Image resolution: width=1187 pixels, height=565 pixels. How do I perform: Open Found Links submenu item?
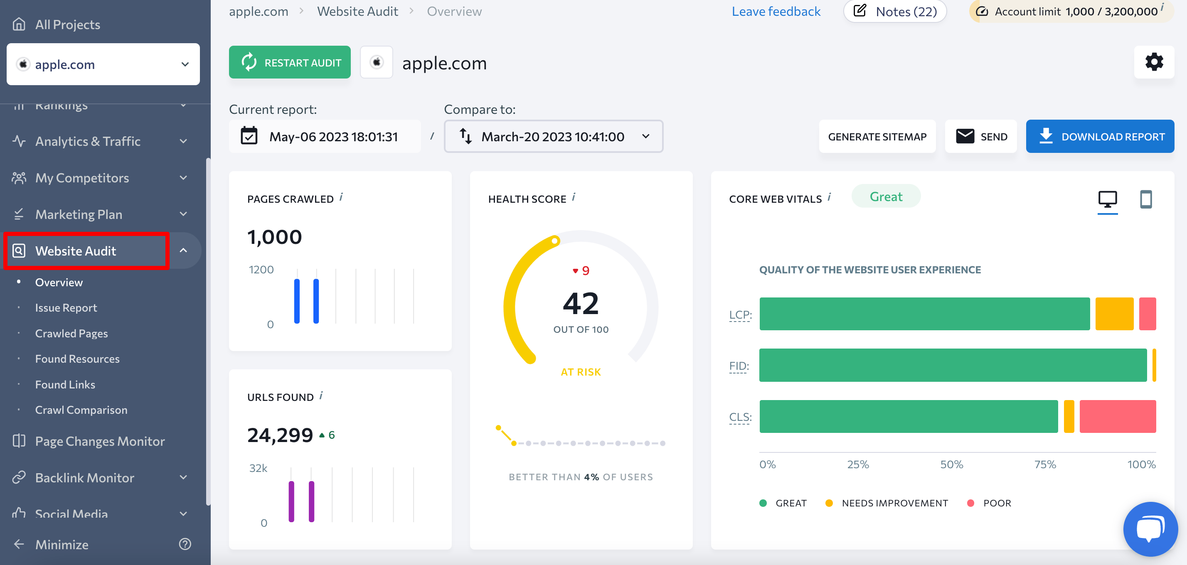65,385
